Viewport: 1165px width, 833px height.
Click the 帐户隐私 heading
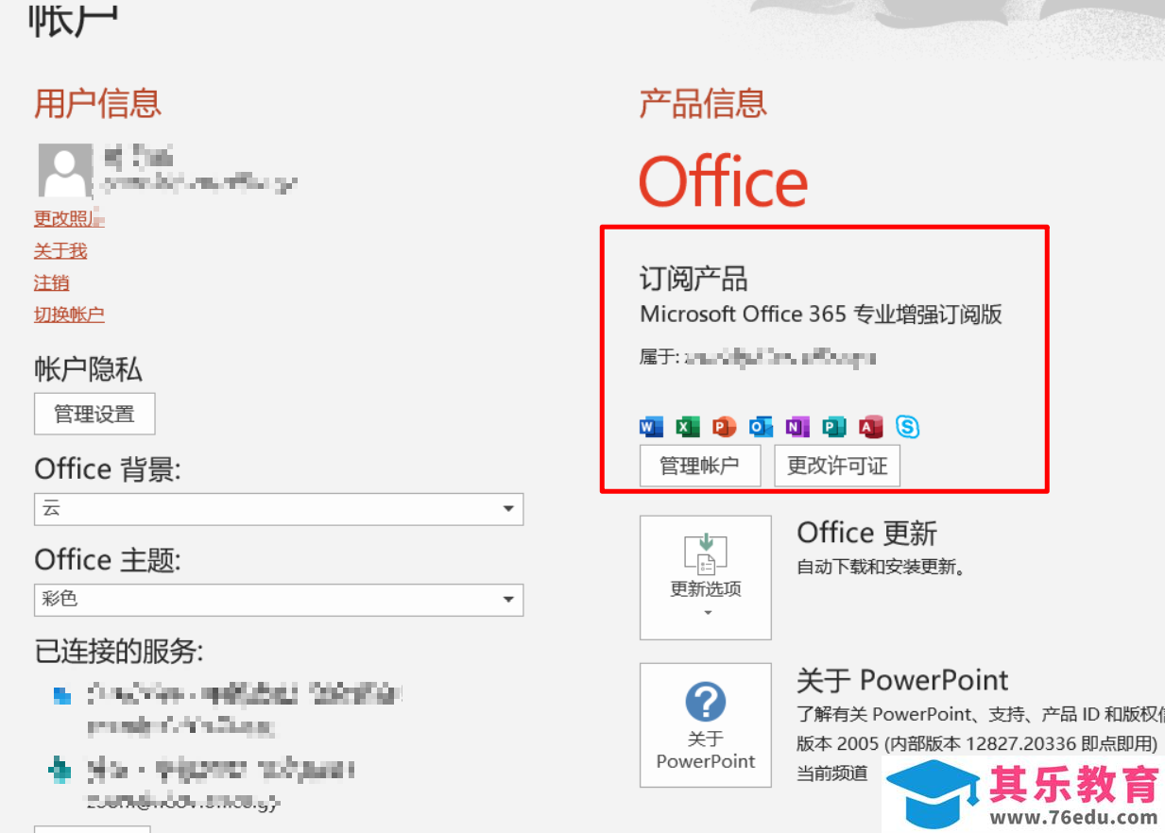[x=88, y=369]
